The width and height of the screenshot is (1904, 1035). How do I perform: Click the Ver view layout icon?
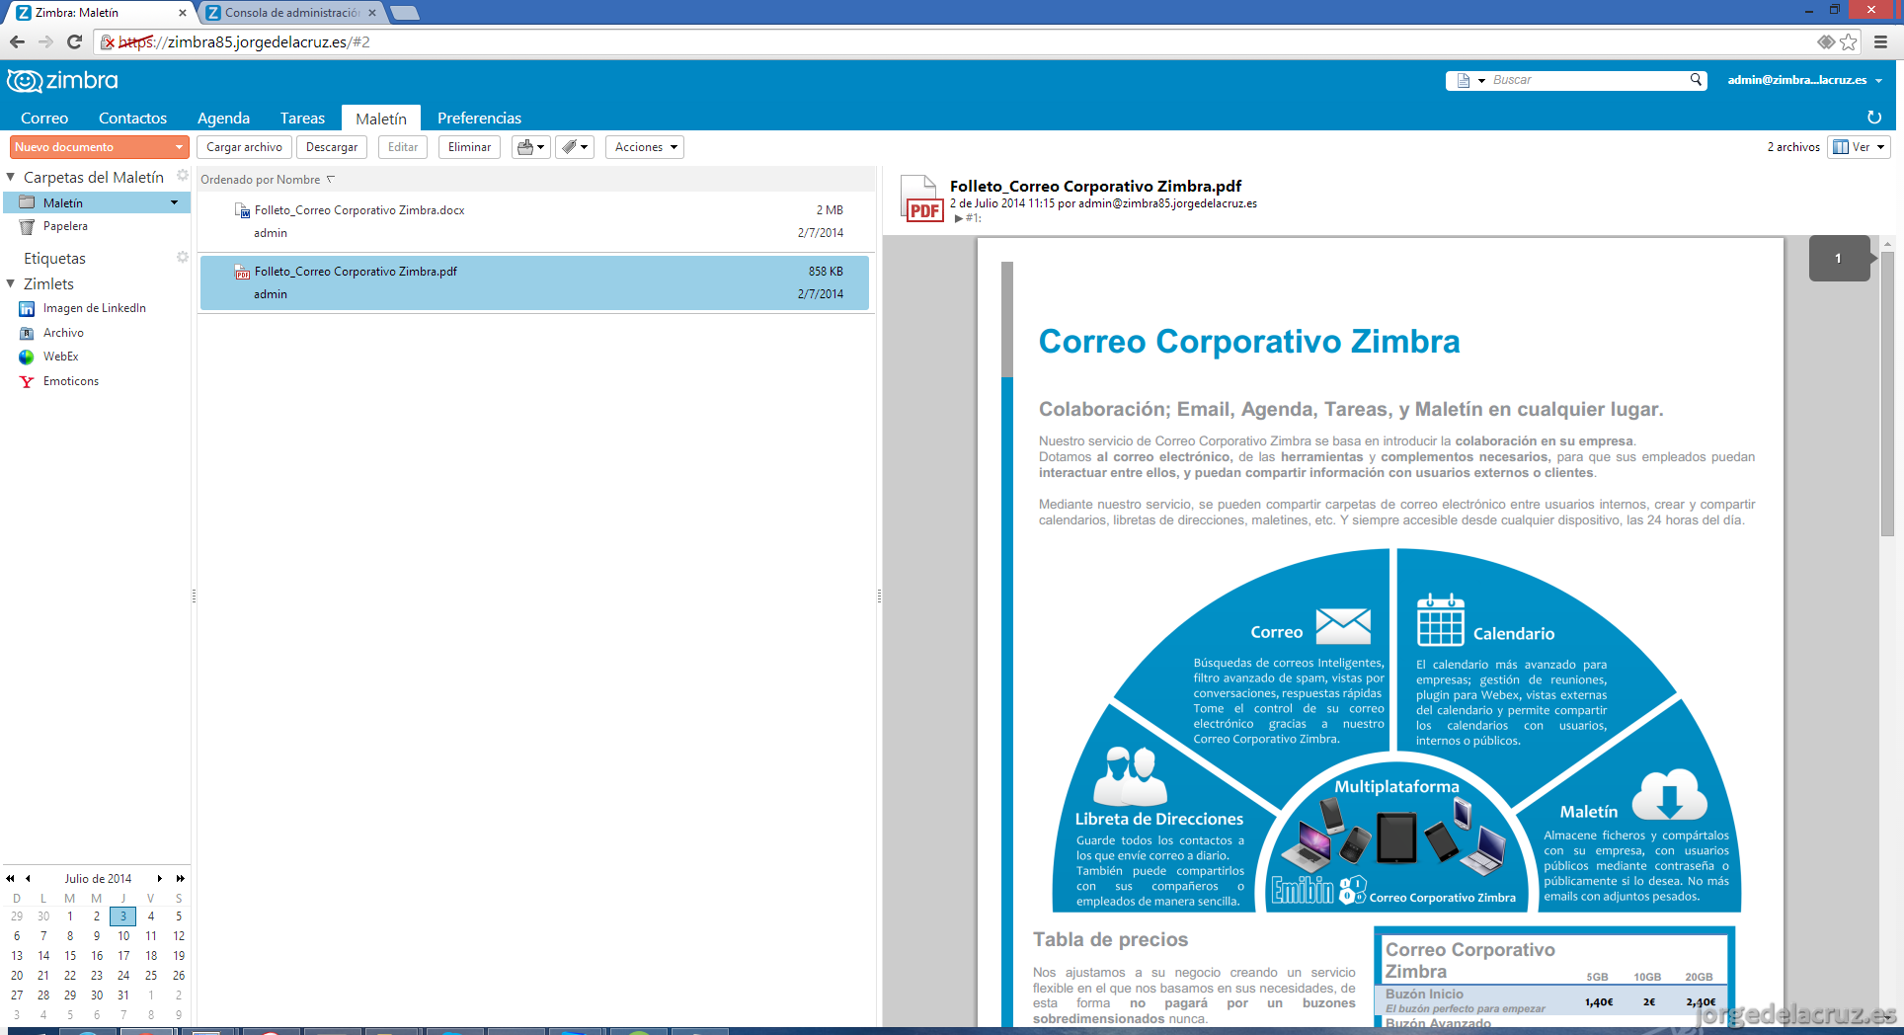coord(1841,147)
